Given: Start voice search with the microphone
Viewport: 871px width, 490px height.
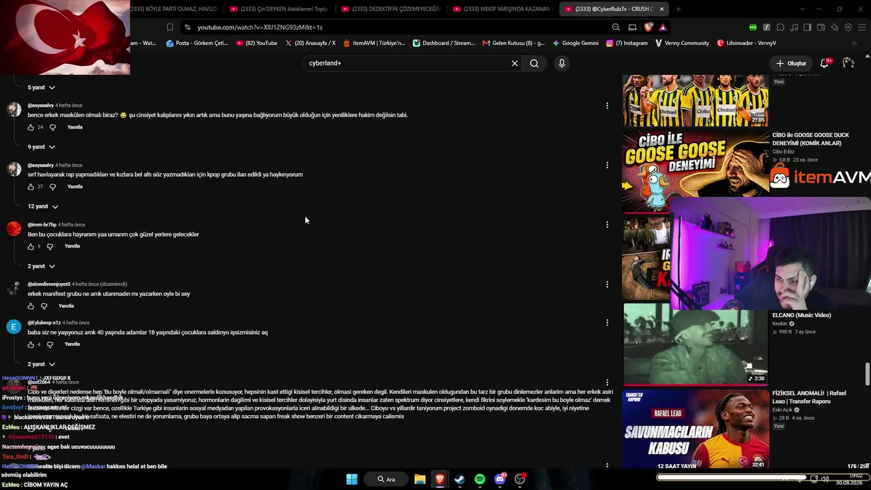Looking at the screenshot, I should [561, 63].
